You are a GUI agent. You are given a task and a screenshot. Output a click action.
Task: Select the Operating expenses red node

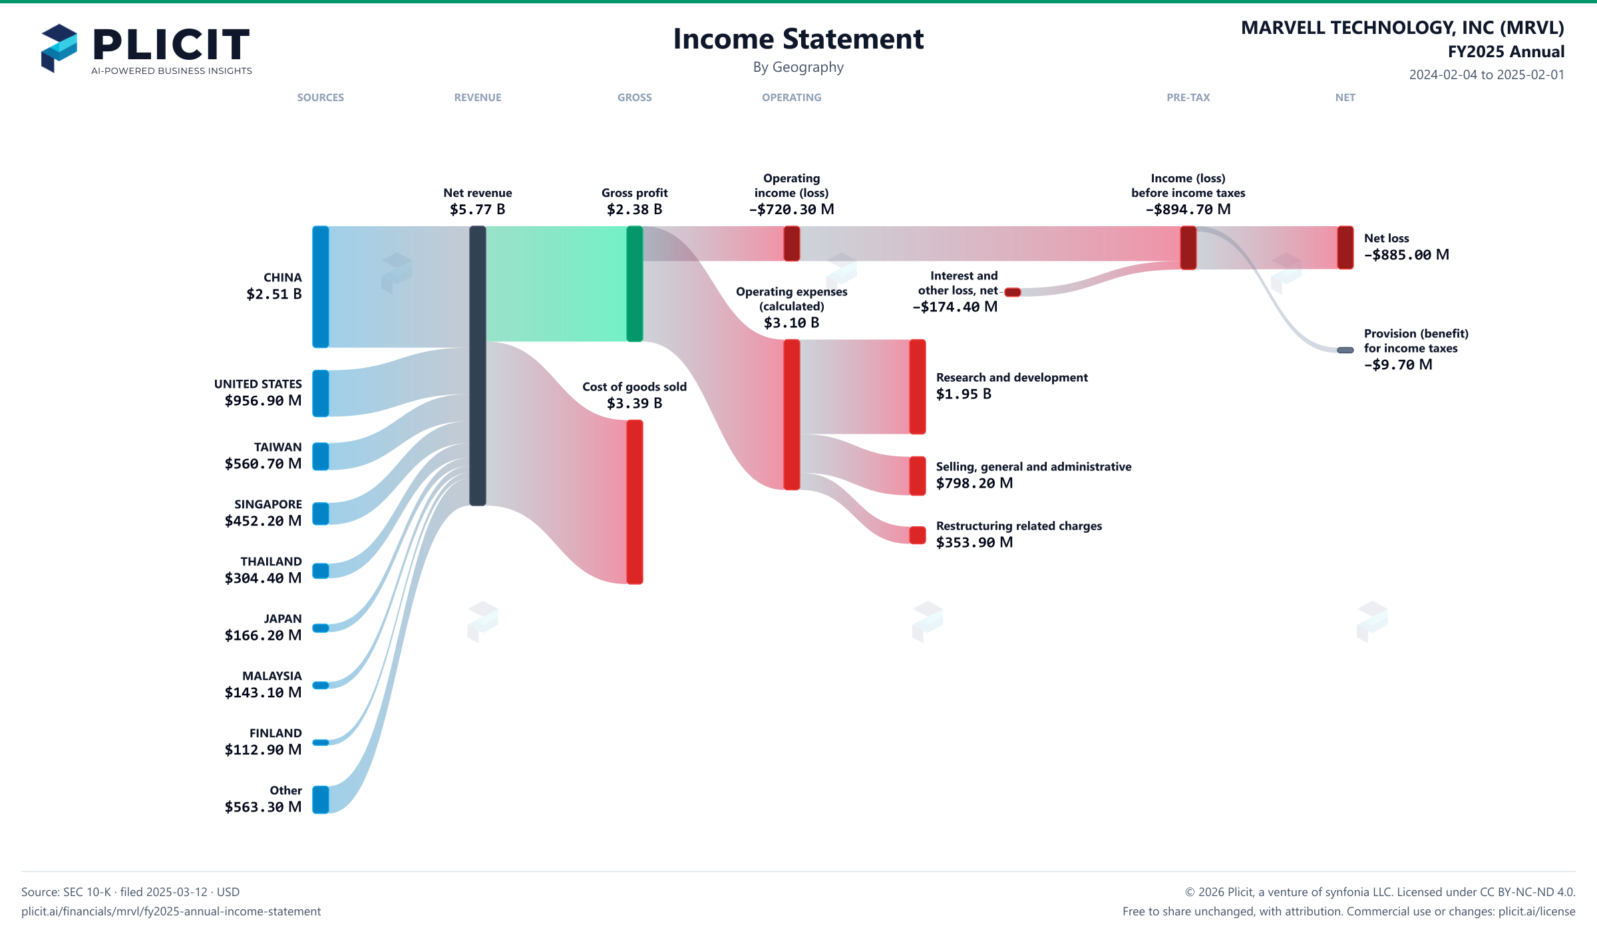tap(792, 414)
